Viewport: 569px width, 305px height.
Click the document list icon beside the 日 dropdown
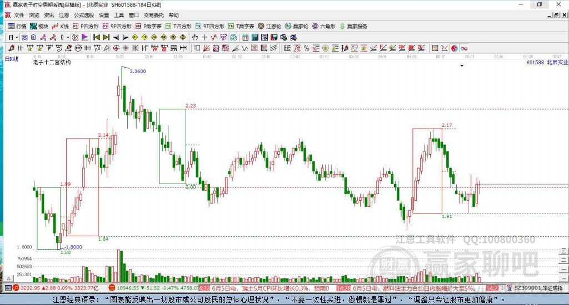click(x=33, y=37)
